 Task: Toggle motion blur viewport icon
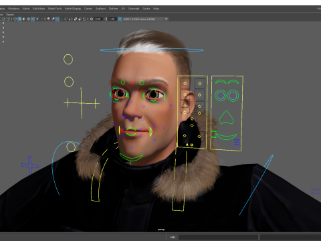click(53, 19)
